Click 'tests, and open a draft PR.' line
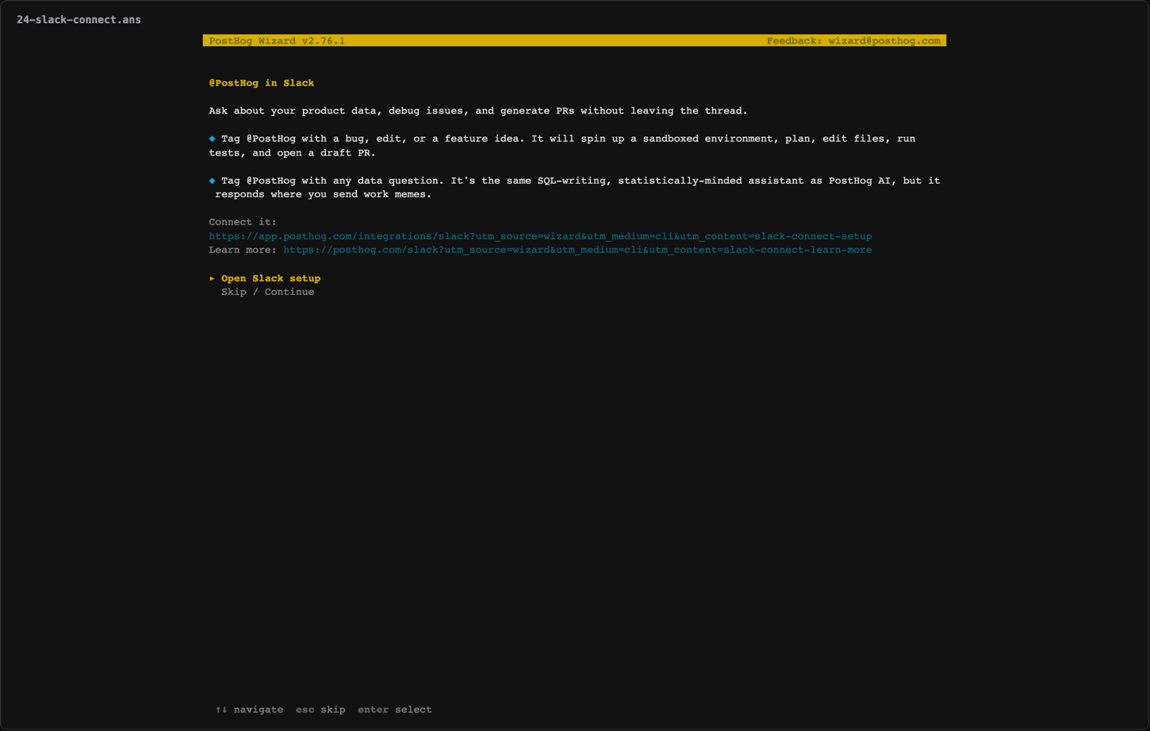Screen dimensions: 1150x731 click(292, 153)
